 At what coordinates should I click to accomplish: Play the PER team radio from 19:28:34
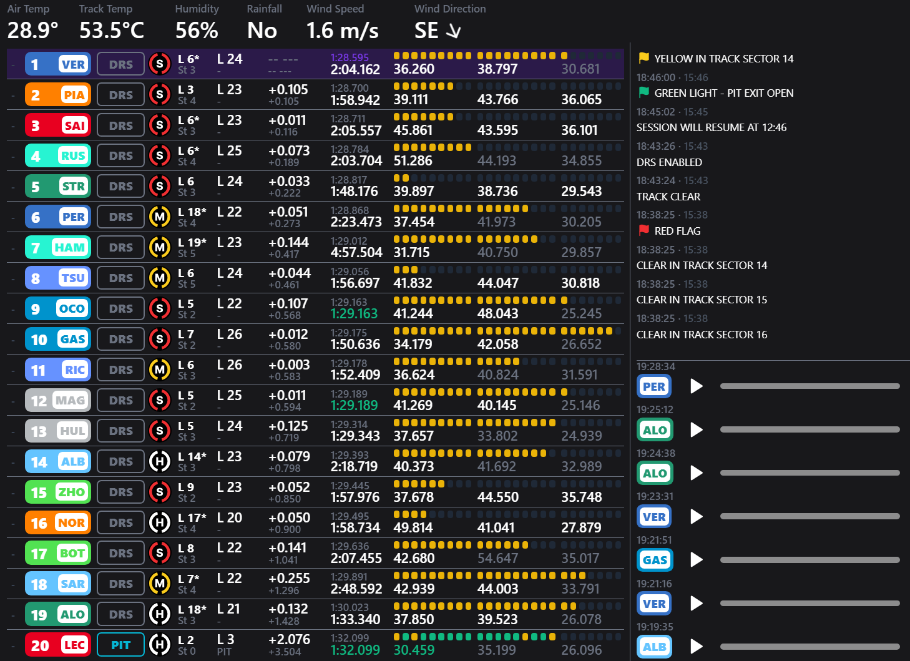point(697,386)
